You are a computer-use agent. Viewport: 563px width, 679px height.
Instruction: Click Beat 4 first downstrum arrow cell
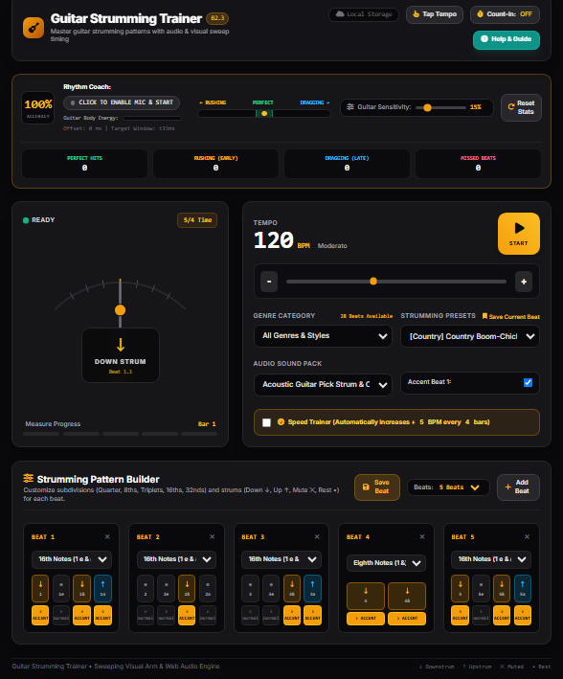(366, 596)
